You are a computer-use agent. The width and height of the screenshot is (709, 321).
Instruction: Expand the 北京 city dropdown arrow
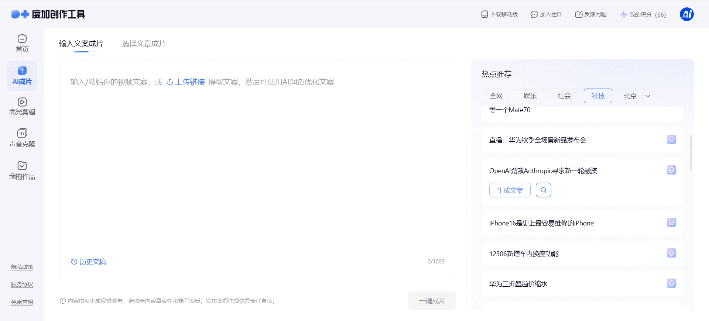pyautogui.click(x=648, y=96)
